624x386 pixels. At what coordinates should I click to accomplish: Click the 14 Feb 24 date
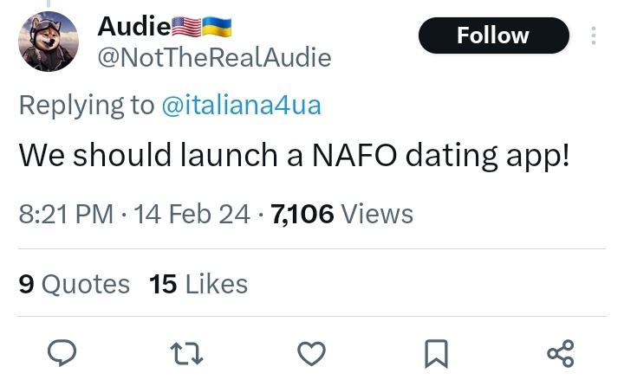tap(192, 213)
